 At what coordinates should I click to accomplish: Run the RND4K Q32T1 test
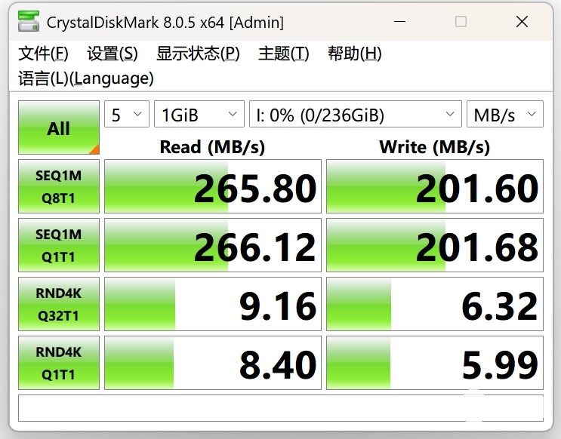point(59,304)
